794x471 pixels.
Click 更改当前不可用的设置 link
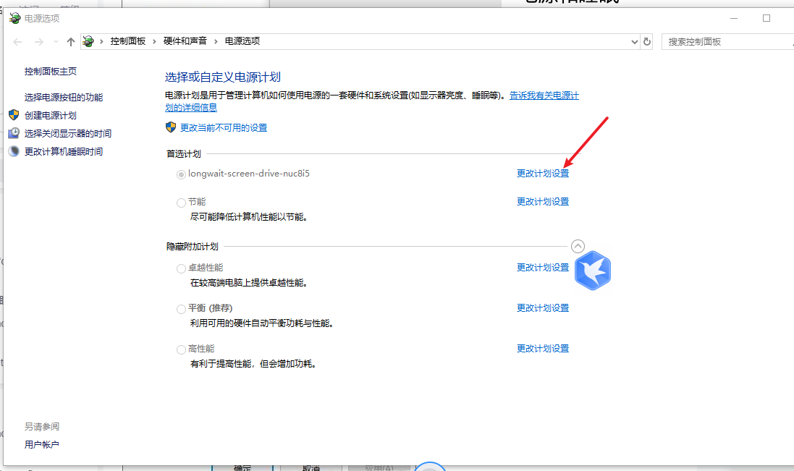click(x=224, y=128)
